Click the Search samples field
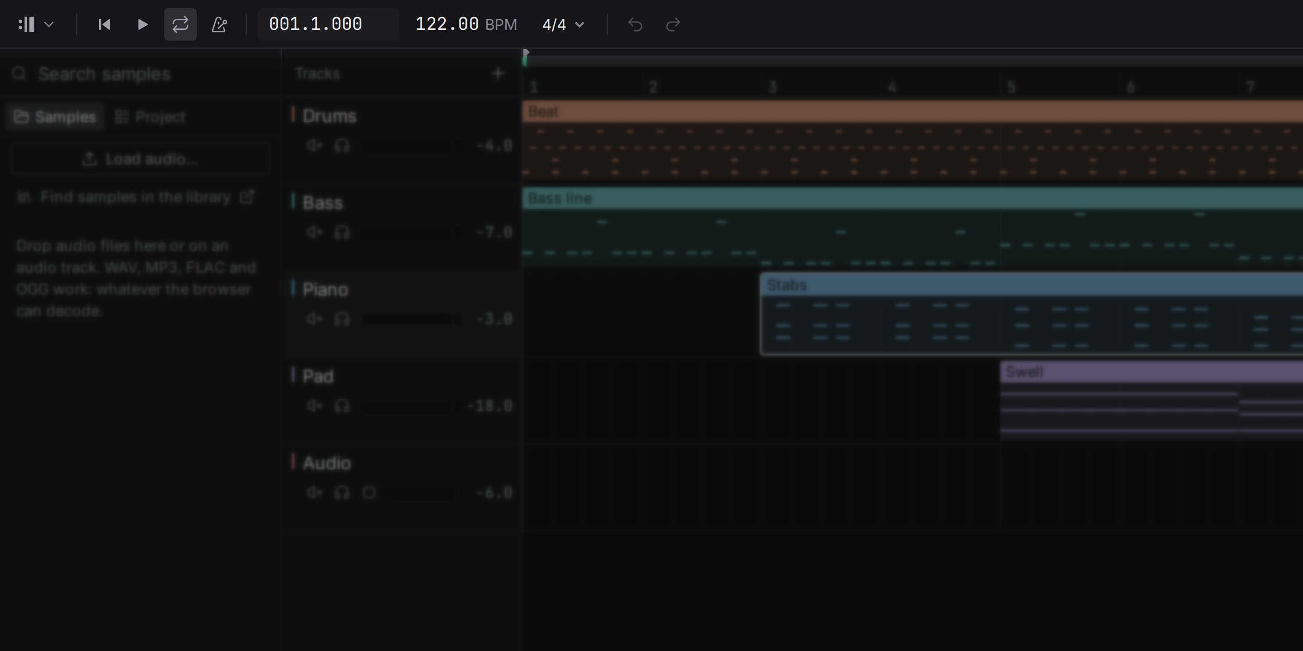The width and height of the screenshot is (1303, 651). 140,74
